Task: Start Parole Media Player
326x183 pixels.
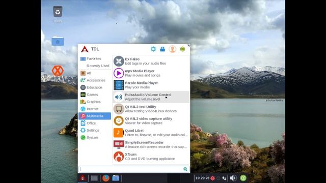Action: tap(151, 85)
